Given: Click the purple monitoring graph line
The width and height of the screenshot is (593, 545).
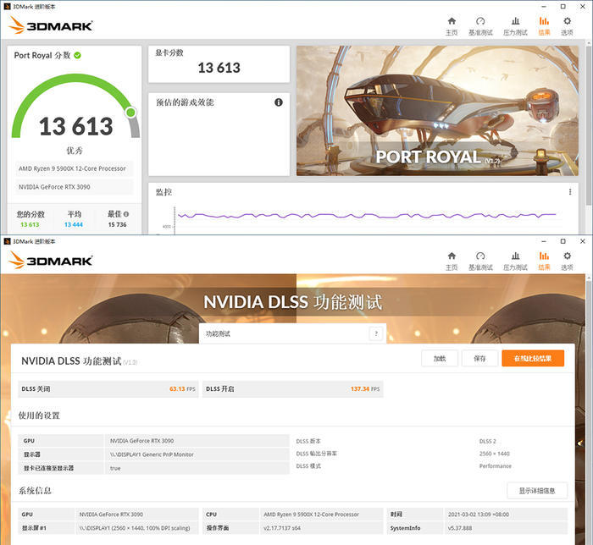Looking at the screenshot, I should click(x=367, y=216).
